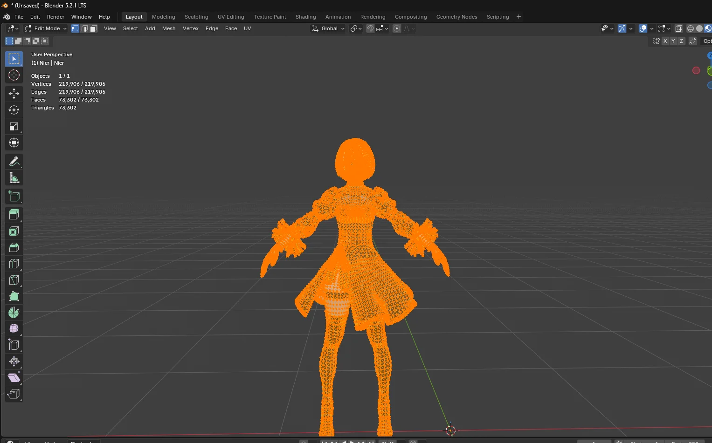Screen dimensions: 712x443
Task: Expand the gizmo options arrow
Action: coord(631,28)
